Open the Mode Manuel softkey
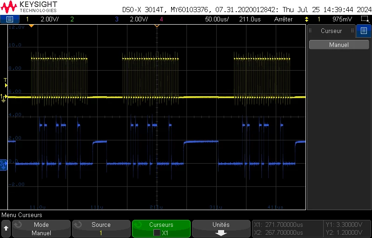372x238 pixels. pos(41,229)
